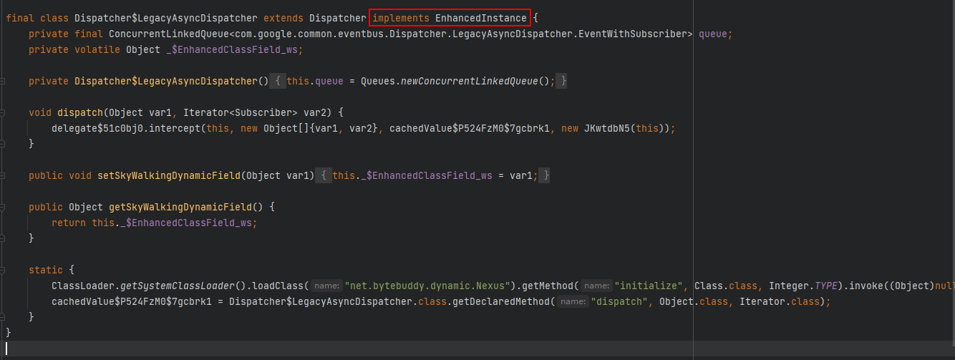
Task: Click 'name:' hint before "net.bytebuddy.dynamic.Nexus"
Action: (x=326, y=286)
